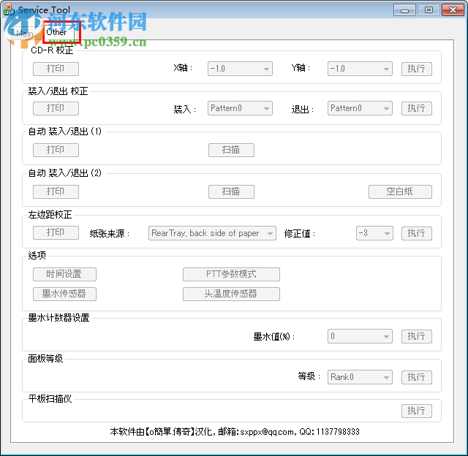The width and height of the screenshot is (468, 456).
Task: Click 执行 in 面板等级 section
Action: click(416, 377)
